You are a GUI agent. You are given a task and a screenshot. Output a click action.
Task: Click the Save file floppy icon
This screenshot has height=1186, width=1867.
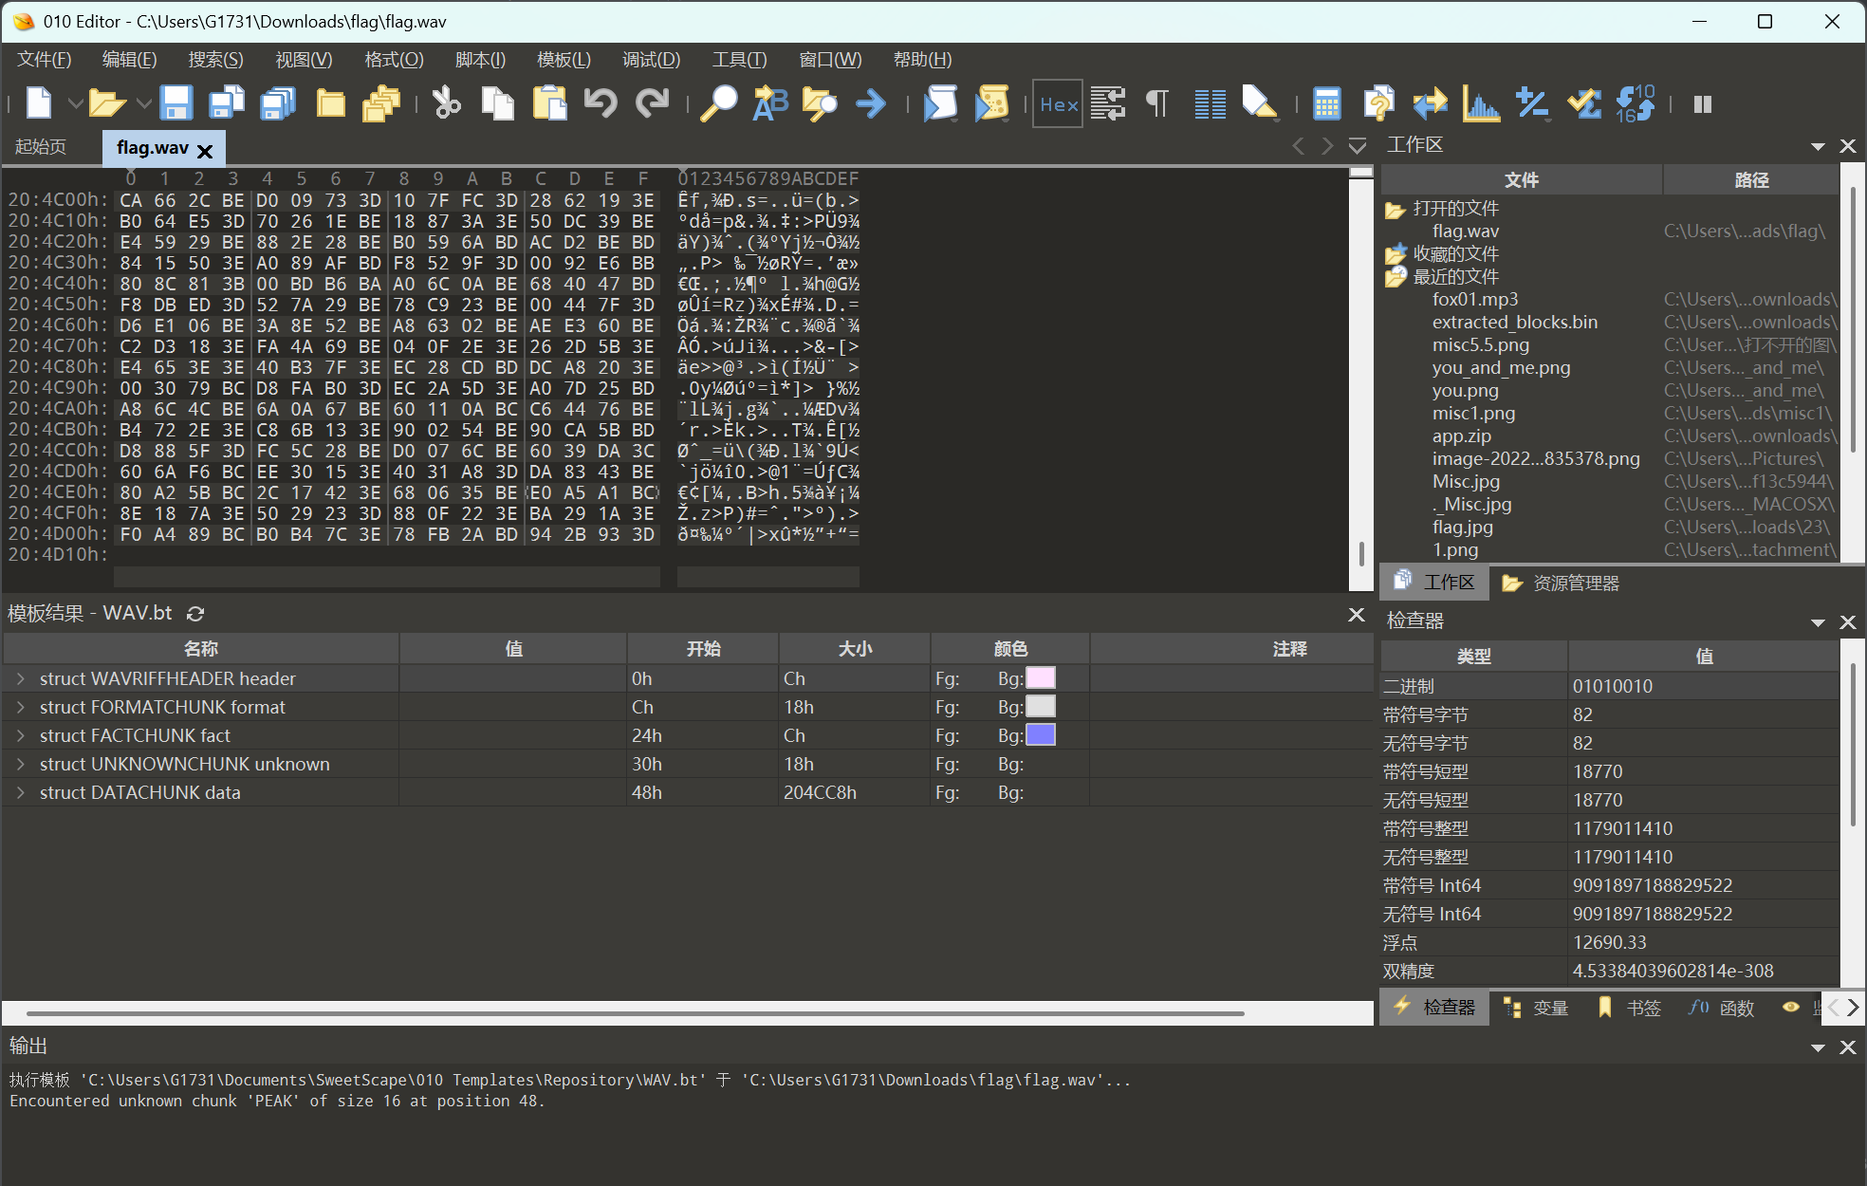point(176,103)
